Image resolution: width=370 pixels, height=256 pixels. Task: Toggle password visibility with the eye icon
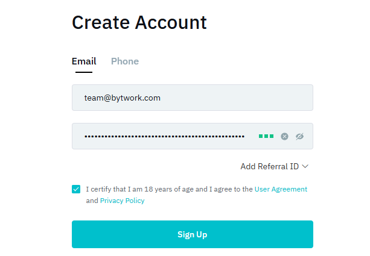(x=299, y=136)
